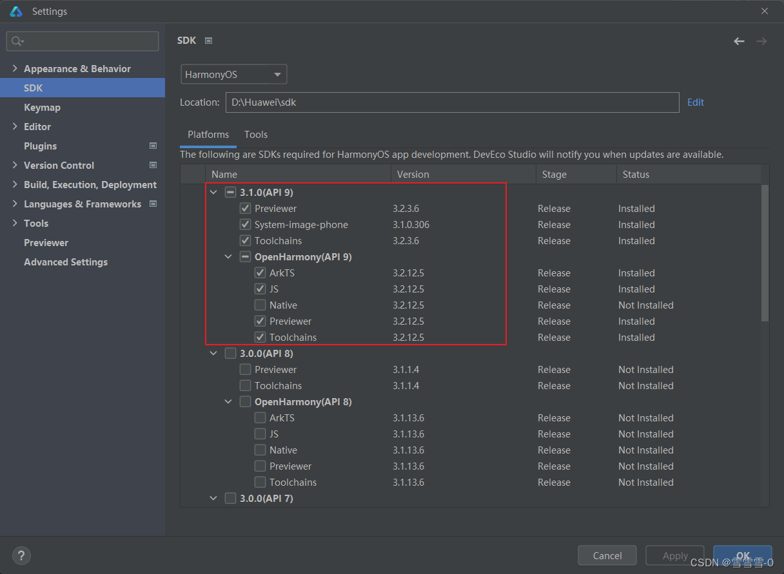Expand Version Control settings section

pos(15,165)
